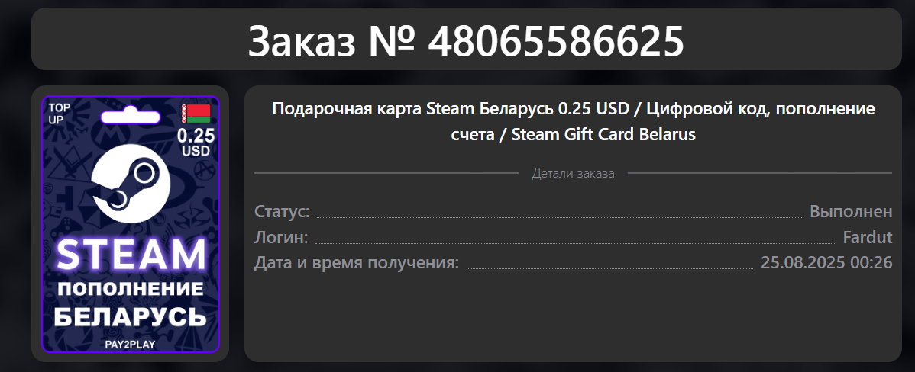This screenshot has height=372, width=915.
Task: Click the Дата и время получения label
Action: pyautogui.click(x=357, y=262)
